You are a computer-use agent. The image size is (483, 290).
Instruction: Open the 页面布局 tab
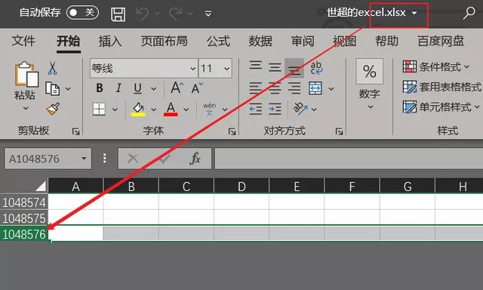click(165, 41)
